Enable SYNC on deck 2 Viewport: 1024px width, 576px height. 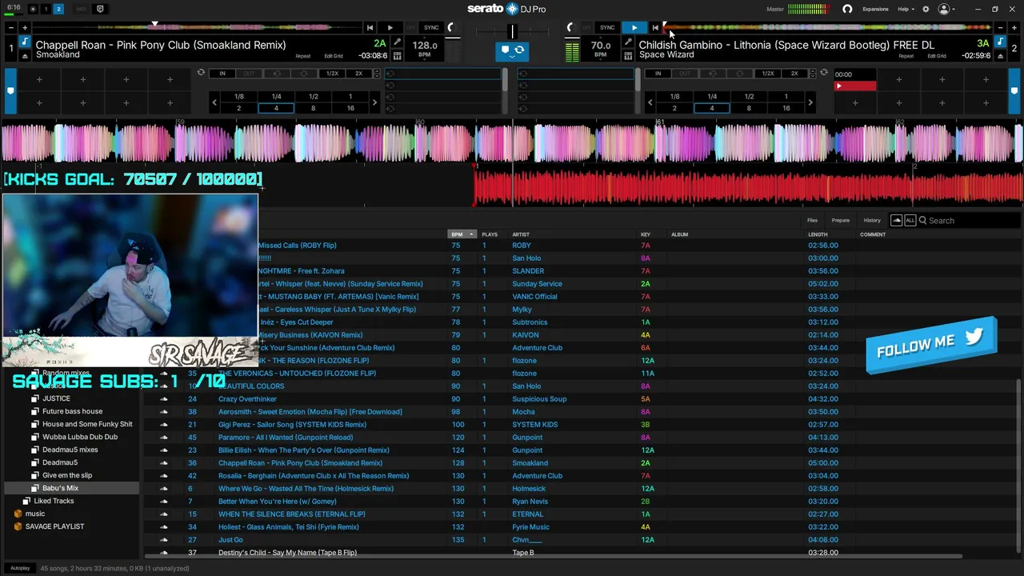click(x=607, y=27)
